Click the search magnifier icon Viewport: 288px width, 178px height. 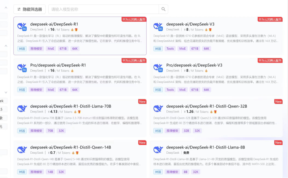coord(163,9)
